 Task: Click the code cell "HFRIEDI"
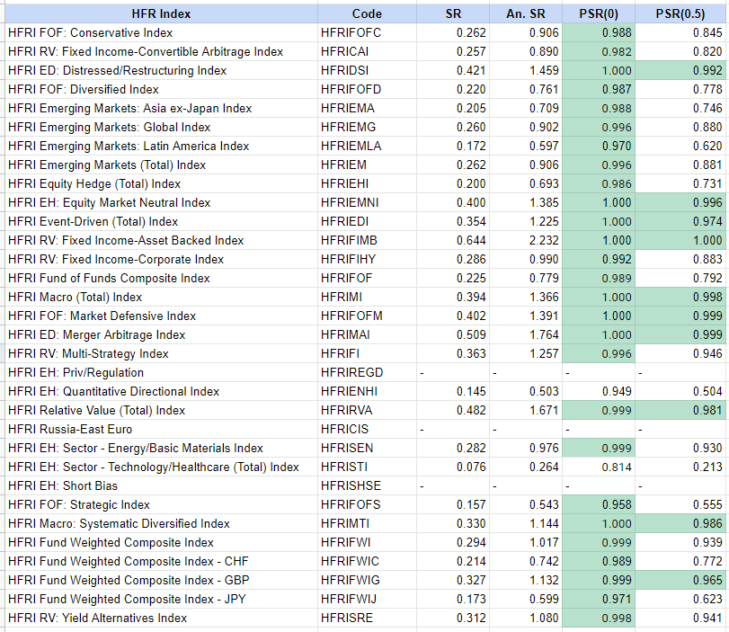[367, 222]
